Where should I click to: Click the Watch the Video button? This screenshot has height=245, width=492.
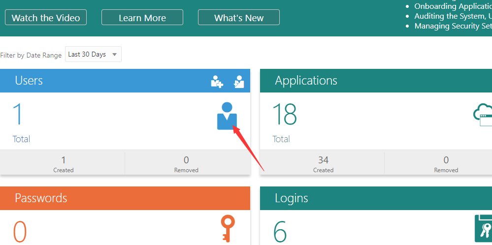[x=46, y=18]
